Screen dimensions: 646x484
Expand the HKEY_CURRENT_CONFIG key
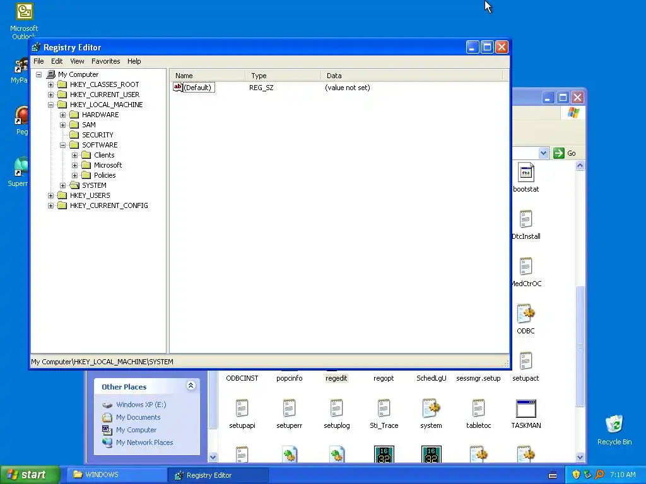pos(50,205)
